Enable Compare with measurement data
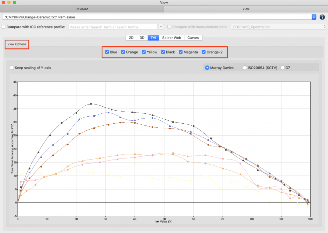 coord(170,27)
